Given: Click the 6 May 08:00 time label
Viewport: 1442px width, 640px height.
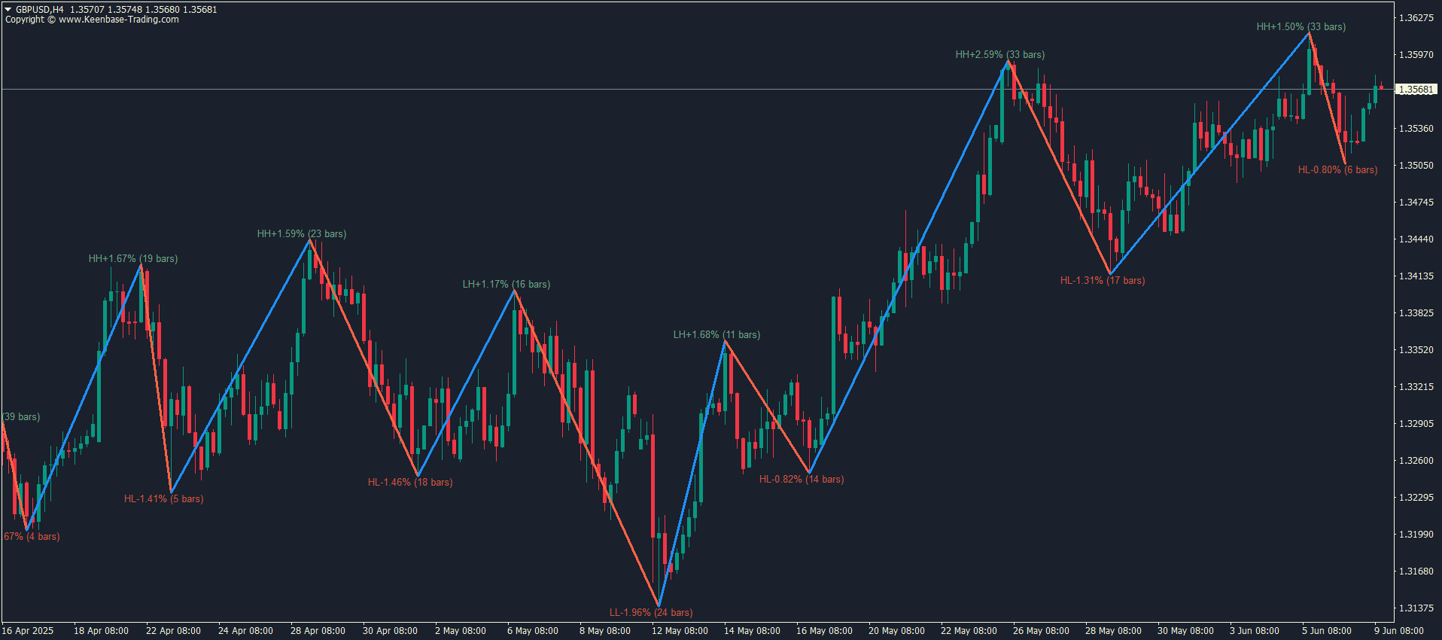Looking at the screenshot, I should [533, 631].
